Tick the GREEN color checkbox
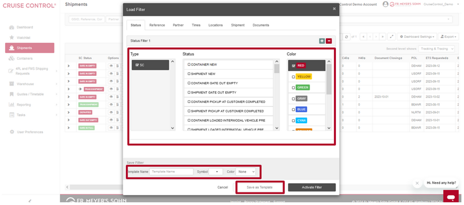This screenshot has height=205, width=464. point(293,88)
